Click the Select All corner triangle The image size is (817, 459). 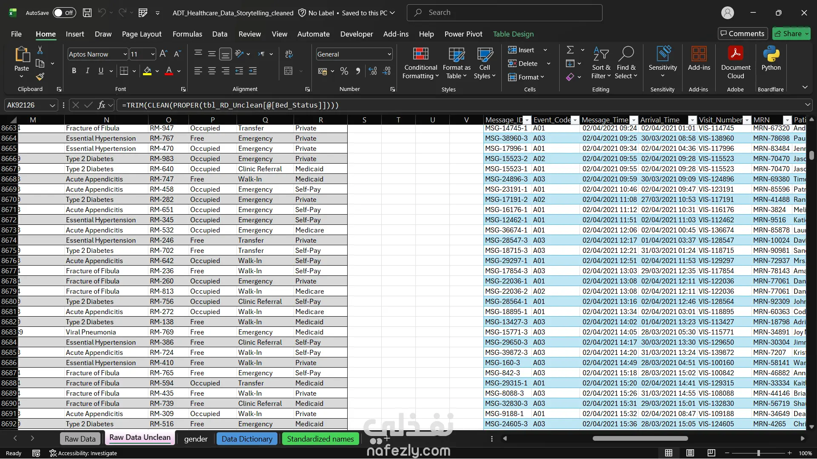(13, 120)
